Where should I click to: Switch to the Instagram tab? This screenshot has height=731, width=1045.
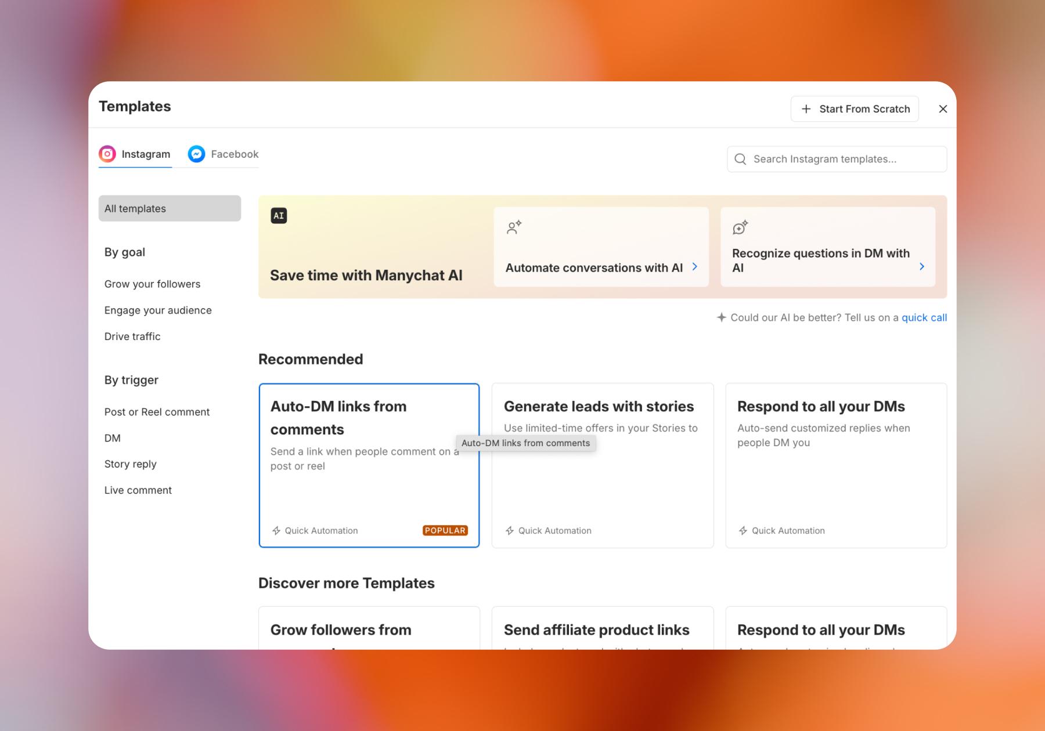click(135, 154)
